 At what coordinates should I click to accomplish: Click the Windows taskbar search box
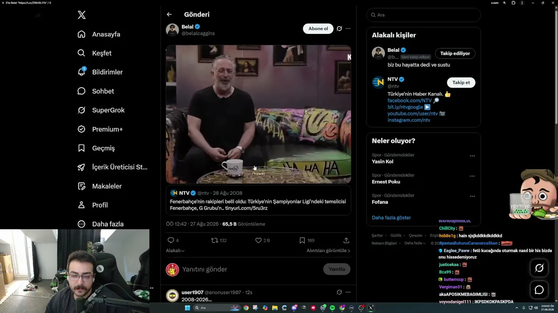(216, 308)
